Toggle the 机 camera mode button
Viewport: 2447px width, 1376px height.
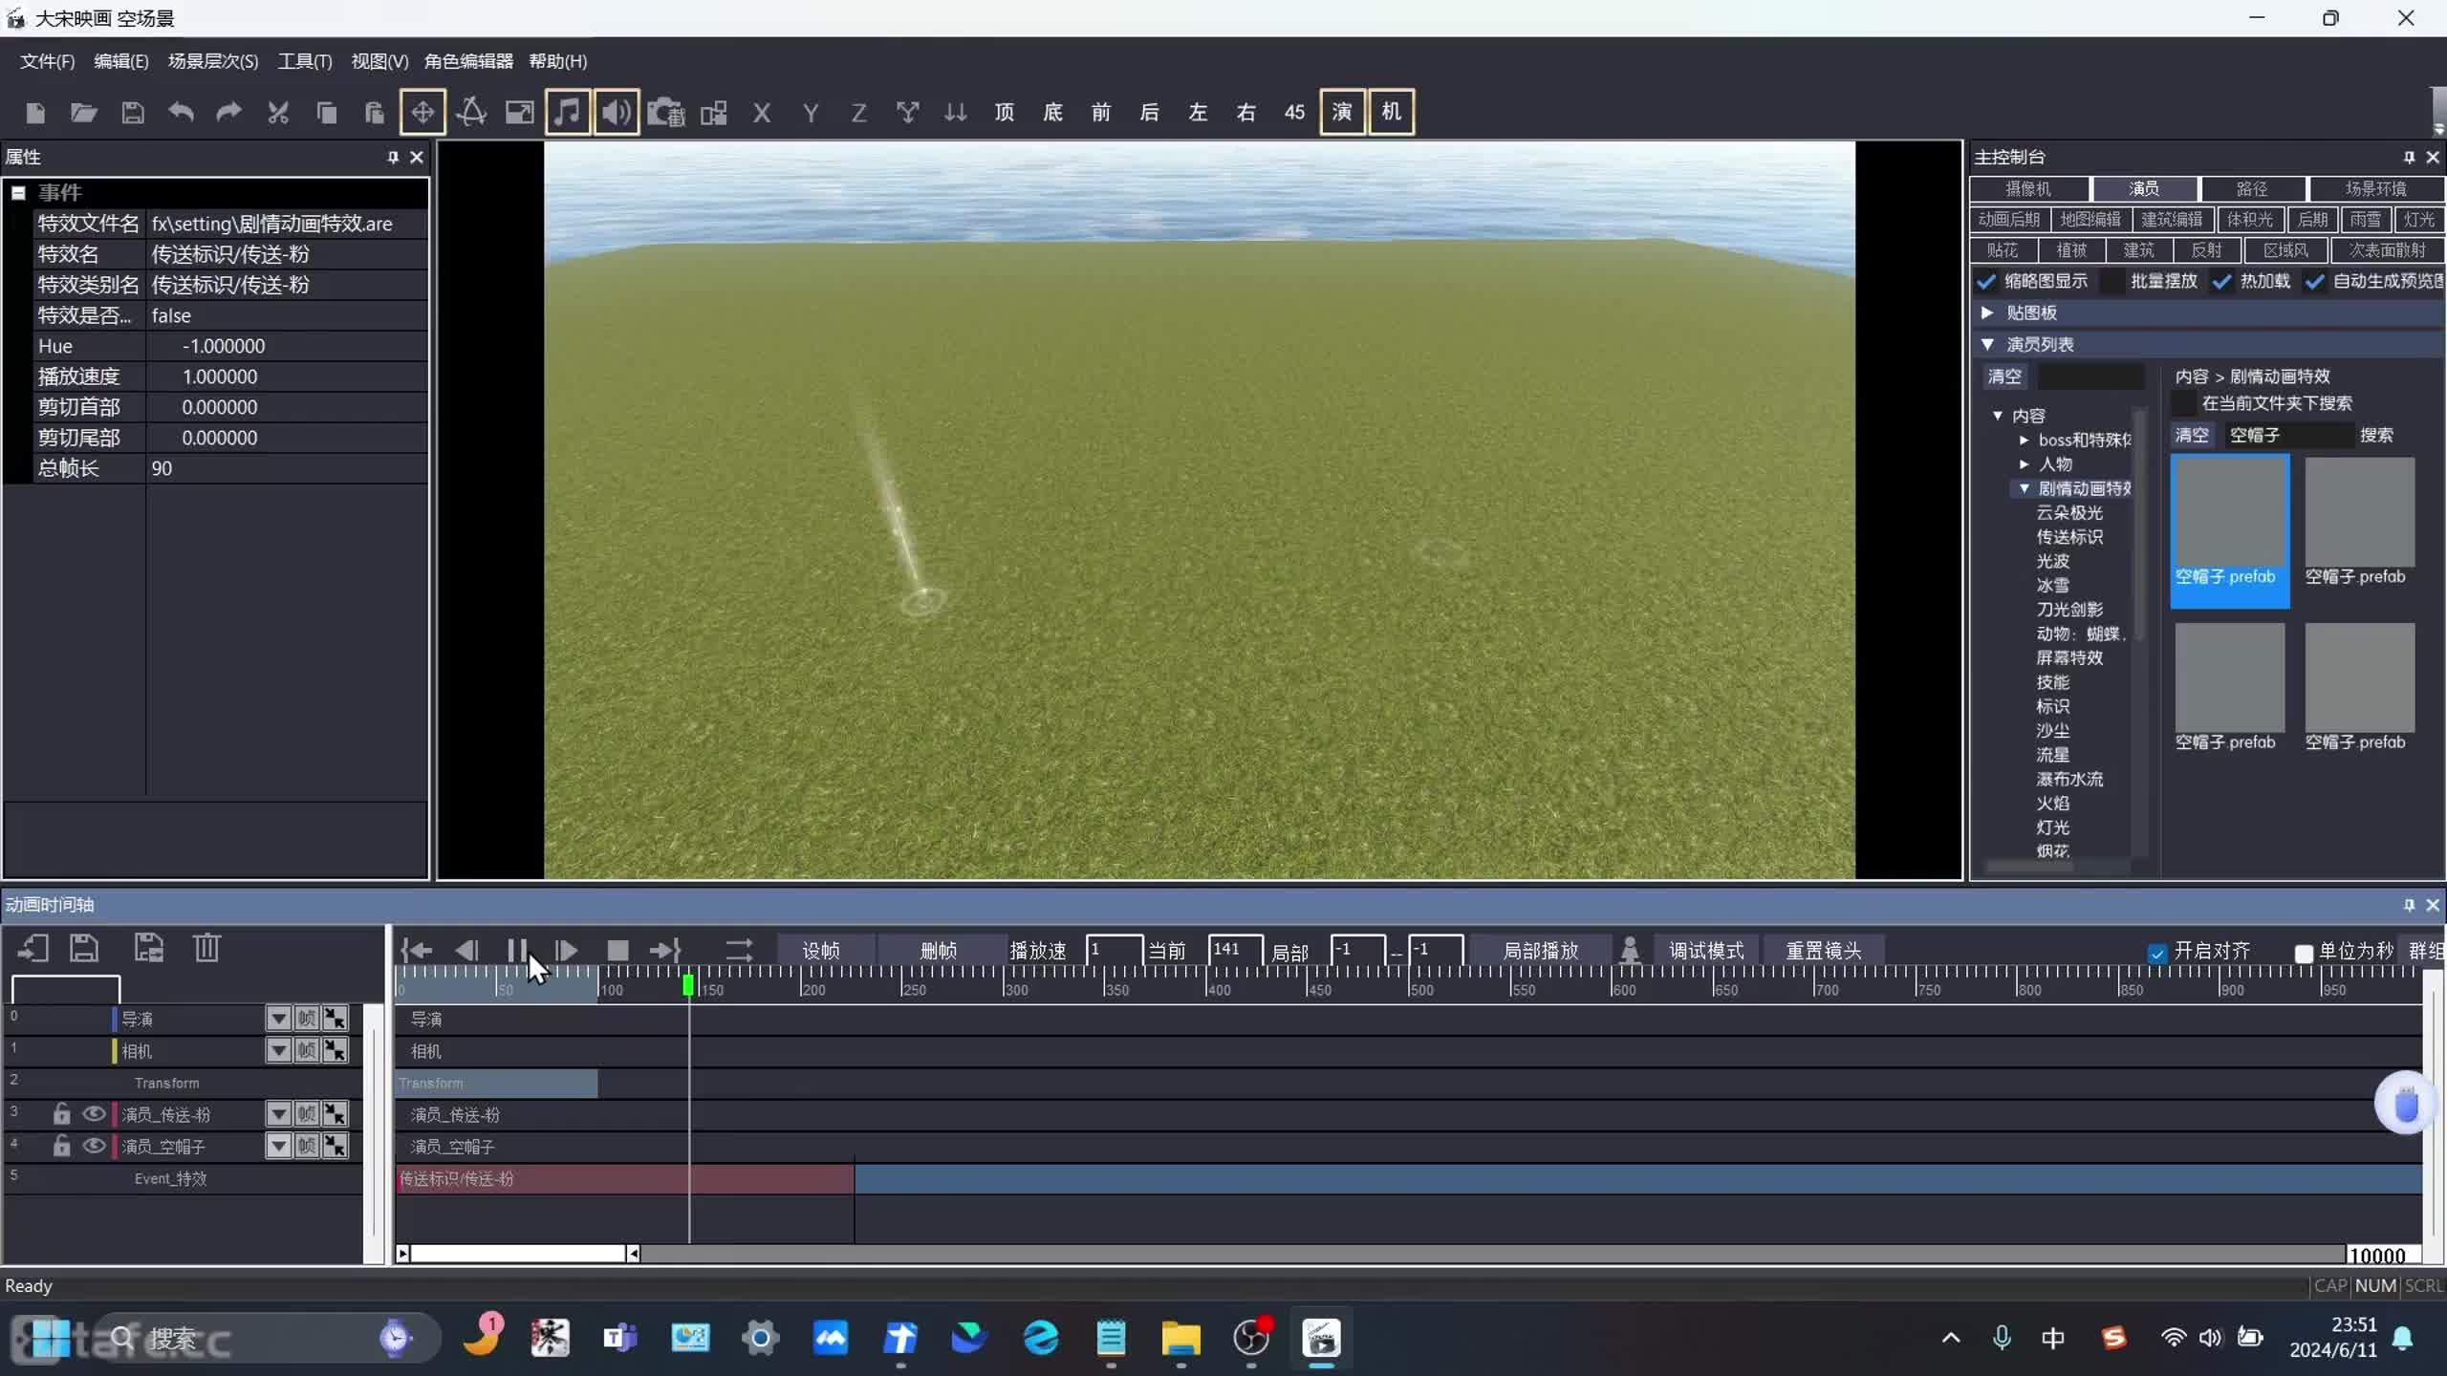point(1391,112)
